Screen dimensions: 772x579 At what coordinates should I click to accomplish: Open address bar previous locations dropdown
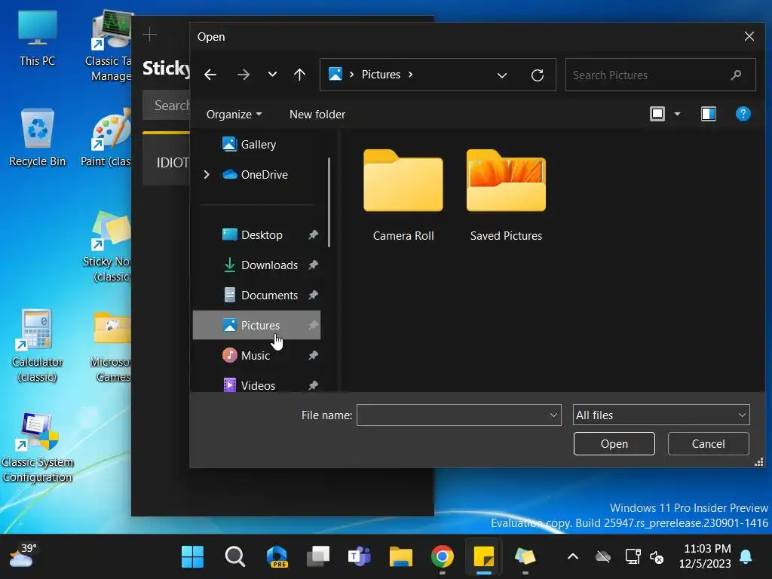pyautogui.click(x=501, y=75)
